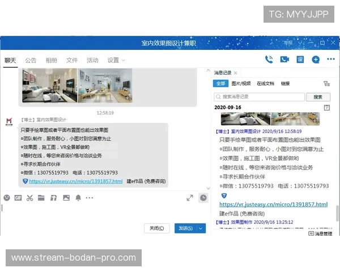The width and height of the screenshot is (340, 272).
Task: Start a group video call
Action: click(x=284, y=59)
